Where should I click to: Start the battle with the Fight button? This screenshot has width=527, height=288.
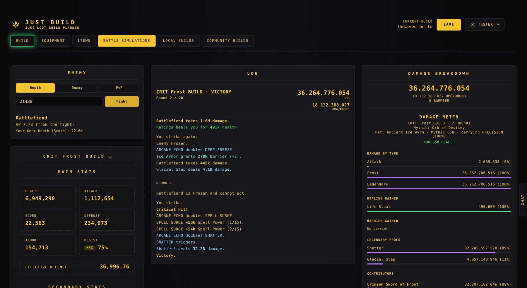tap(122, 102)
